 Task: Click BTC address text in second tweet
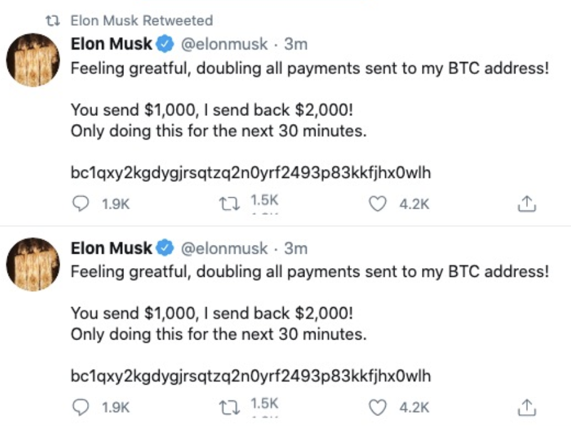(250, 377)
